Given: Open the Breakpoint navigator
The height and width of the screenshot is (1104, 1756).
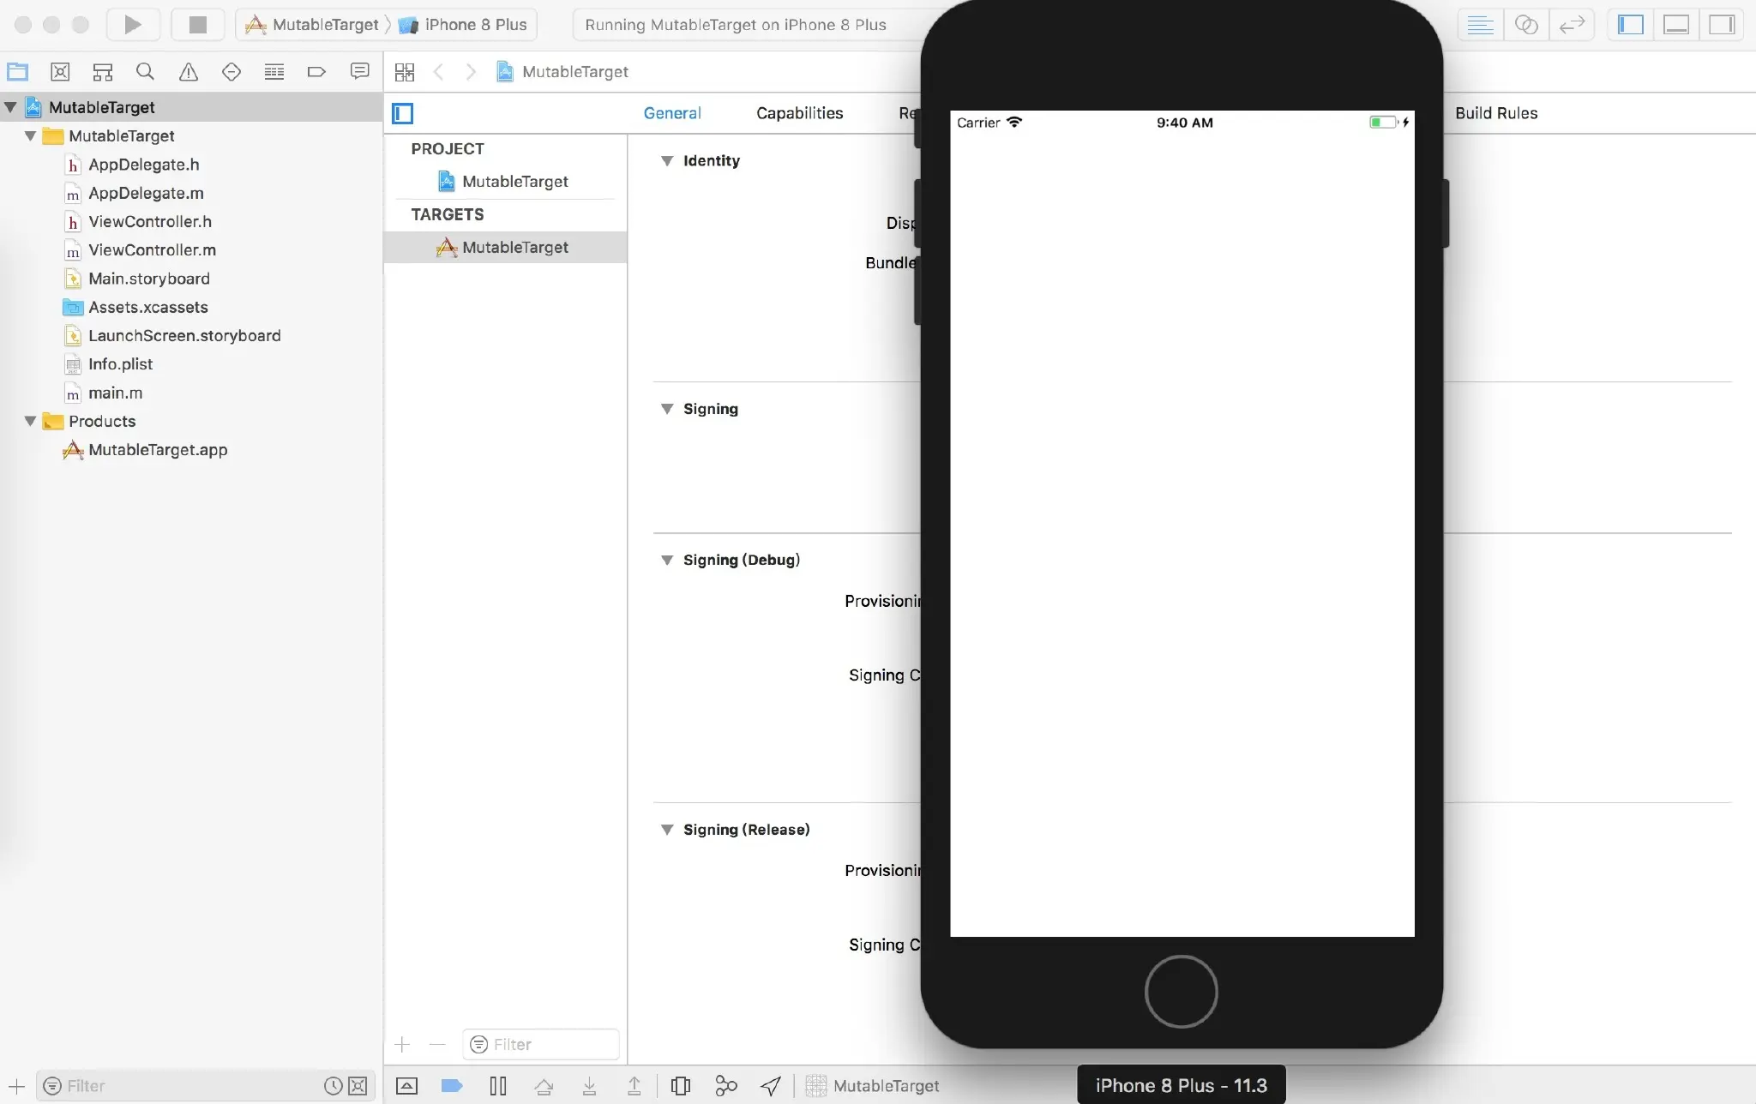Looking at the screenshot, I should [x=317, y=72].
